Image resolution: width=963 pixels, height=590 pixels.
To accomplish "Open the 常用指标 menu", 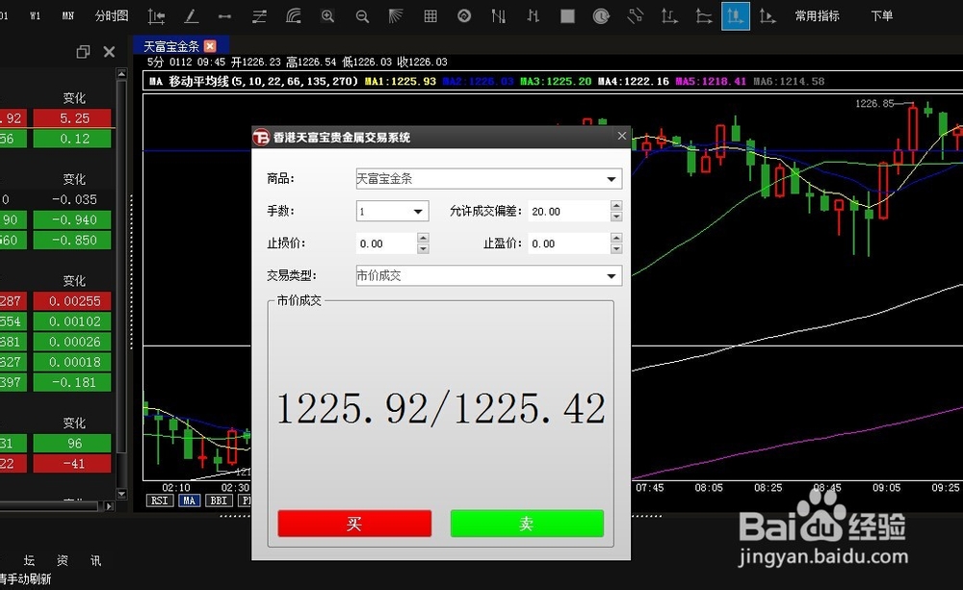I will point(817,16).
